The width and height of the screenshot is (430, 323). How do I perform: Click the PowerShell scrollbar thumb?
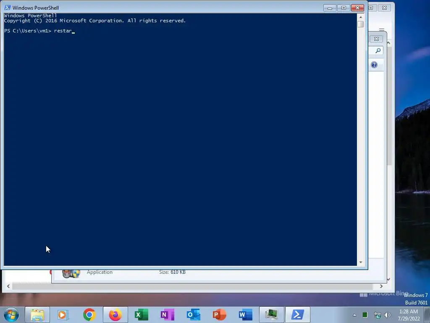click(x=361, y=24)
